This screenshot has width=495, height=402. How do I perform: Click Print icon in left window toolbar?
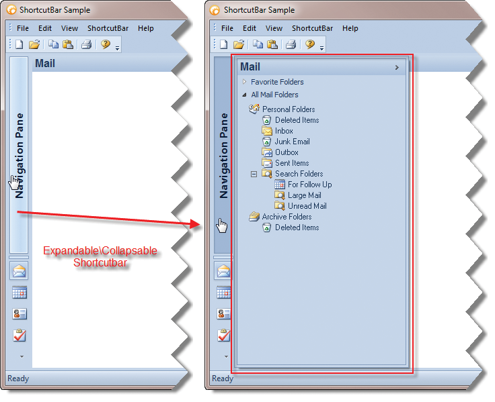[x=87, y=44]
